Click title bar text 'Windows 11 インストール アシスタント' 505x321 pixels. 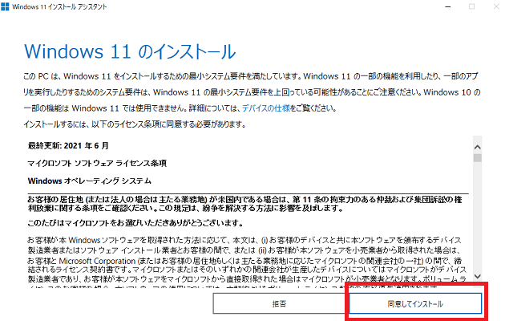click(59, 6)
